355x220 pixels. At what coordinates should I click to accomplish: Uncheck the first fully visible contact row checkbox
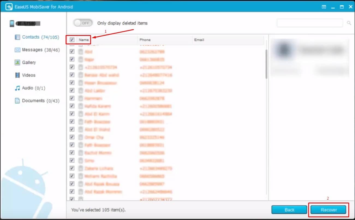pos(72,51)
